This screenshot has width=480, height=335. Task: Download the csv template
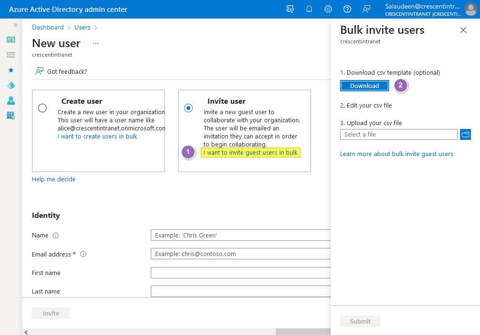pos(364,86)
